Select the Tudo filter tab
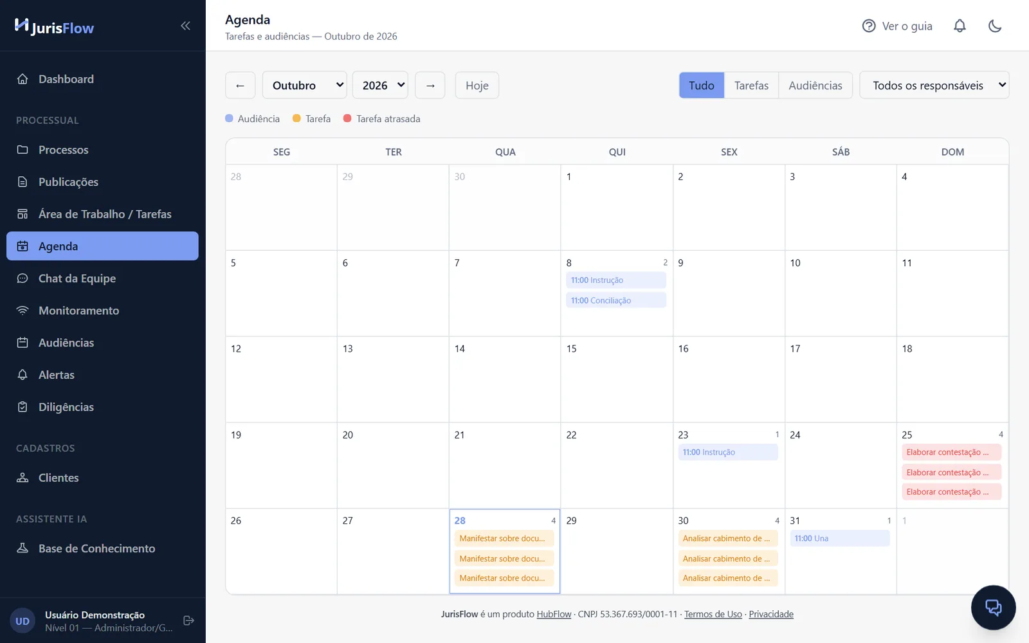The image size is (1029, 643). pos(702,85)
